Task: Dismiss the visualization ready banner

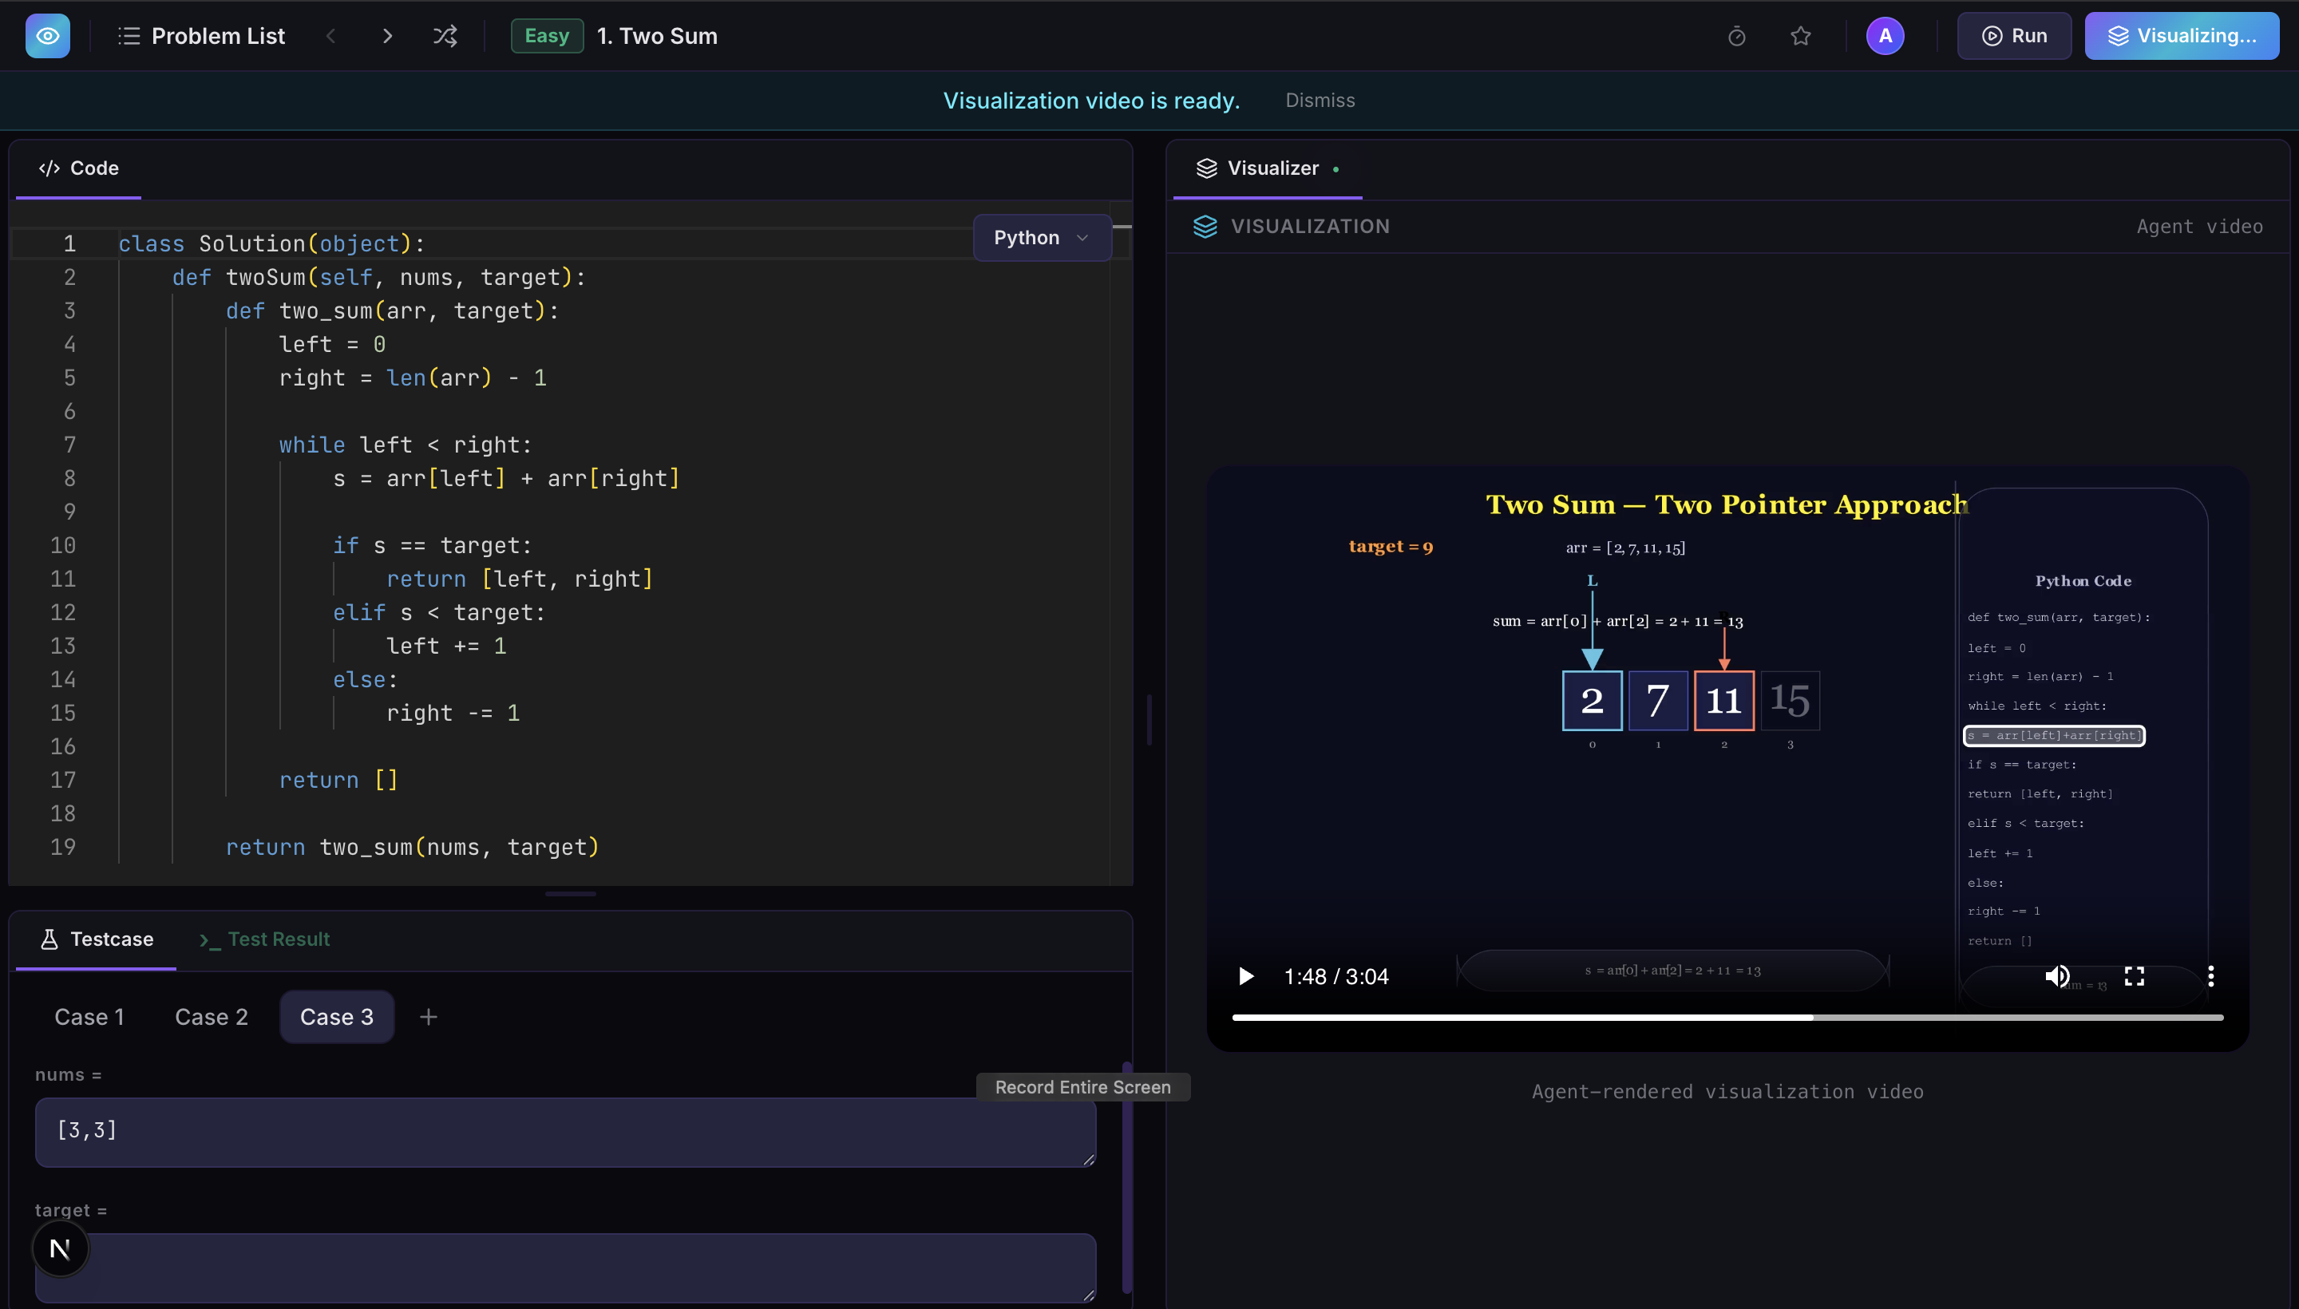Action: point(1319,101)
